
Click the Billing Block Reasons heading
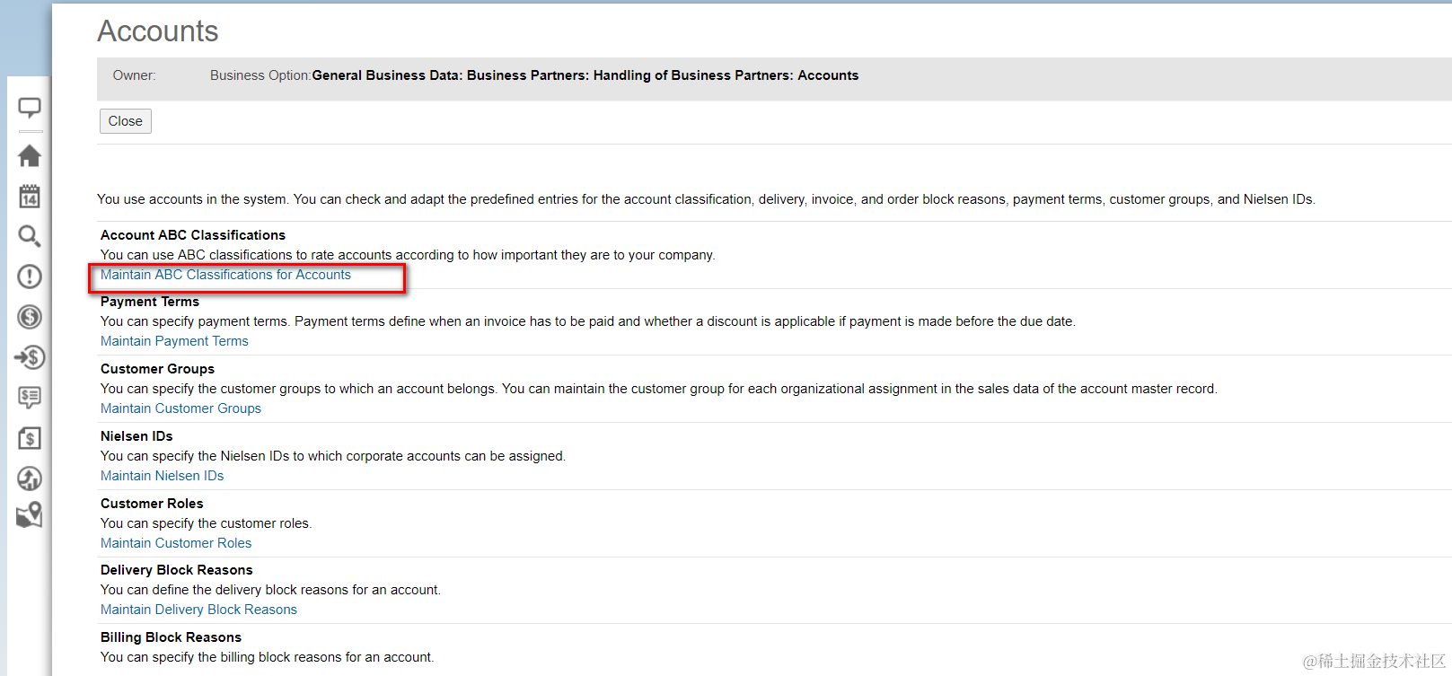pyautogui.click(x=171, y=637)
